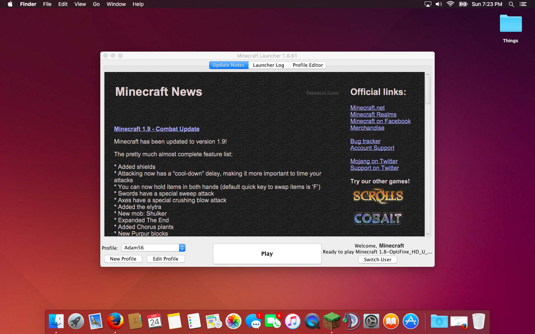Open the Bug tracker link
The image size is (535, 334).
366,141
